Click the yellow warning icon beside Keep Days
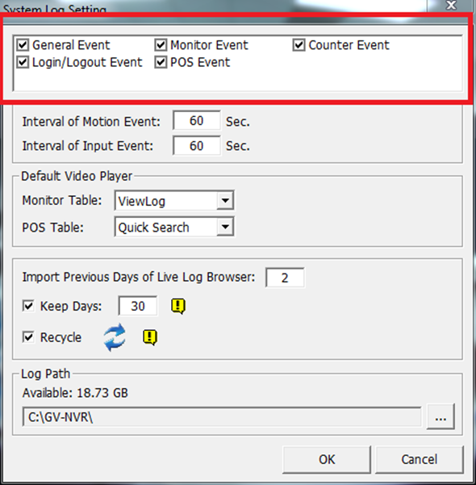Screen dimensions: 476x485 click(178, 306)
